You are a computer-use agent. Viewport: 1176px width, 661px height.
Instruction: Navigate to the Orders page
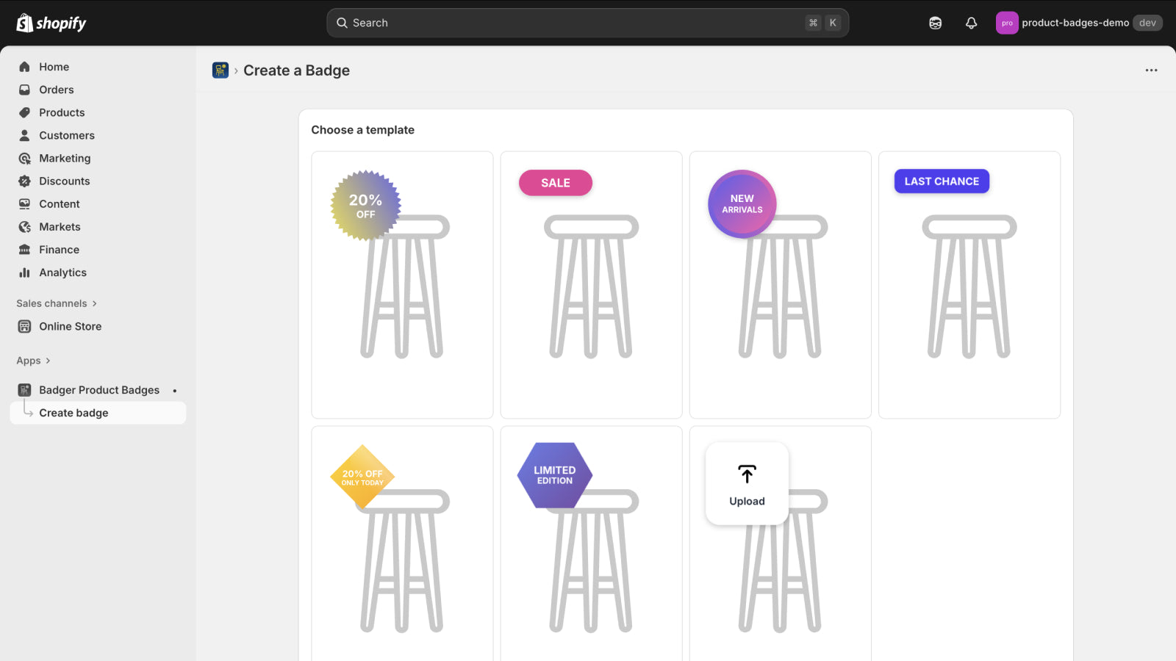(57, 90)
